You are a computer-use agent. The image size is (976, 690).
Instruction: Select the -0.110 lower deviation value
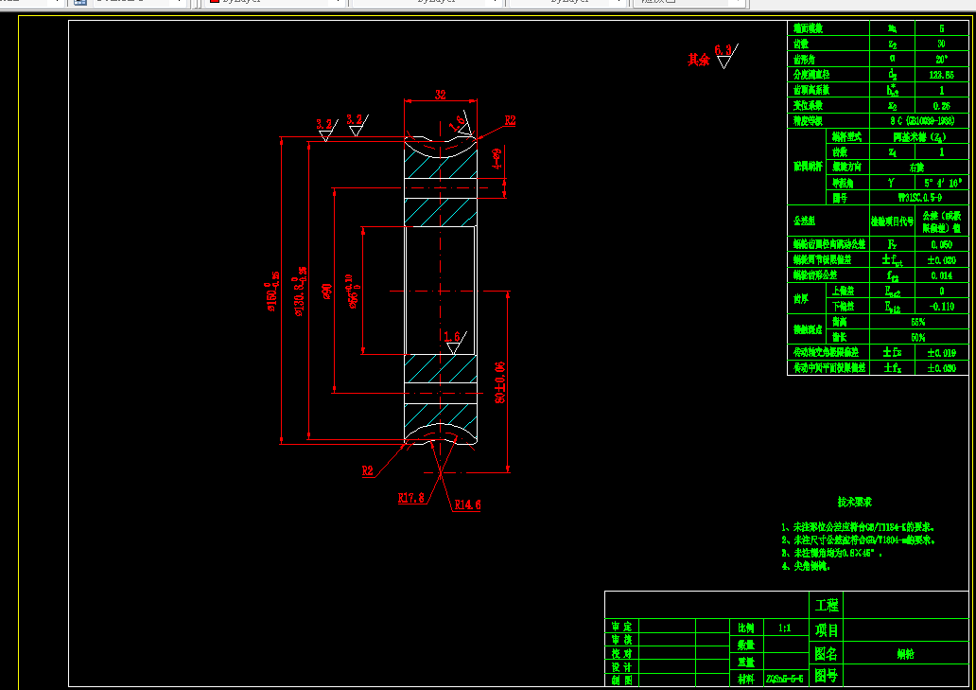click(x=941, y=307)
